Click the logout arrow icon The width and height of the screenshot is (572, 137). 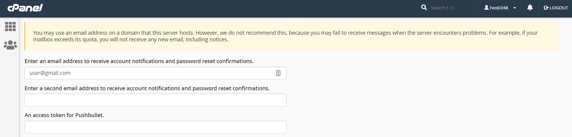tap(546, 8)
